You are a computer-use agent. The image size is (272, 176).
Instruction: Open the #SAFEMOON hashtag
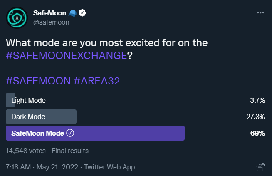pyautogui.click(x=38, y=81)
